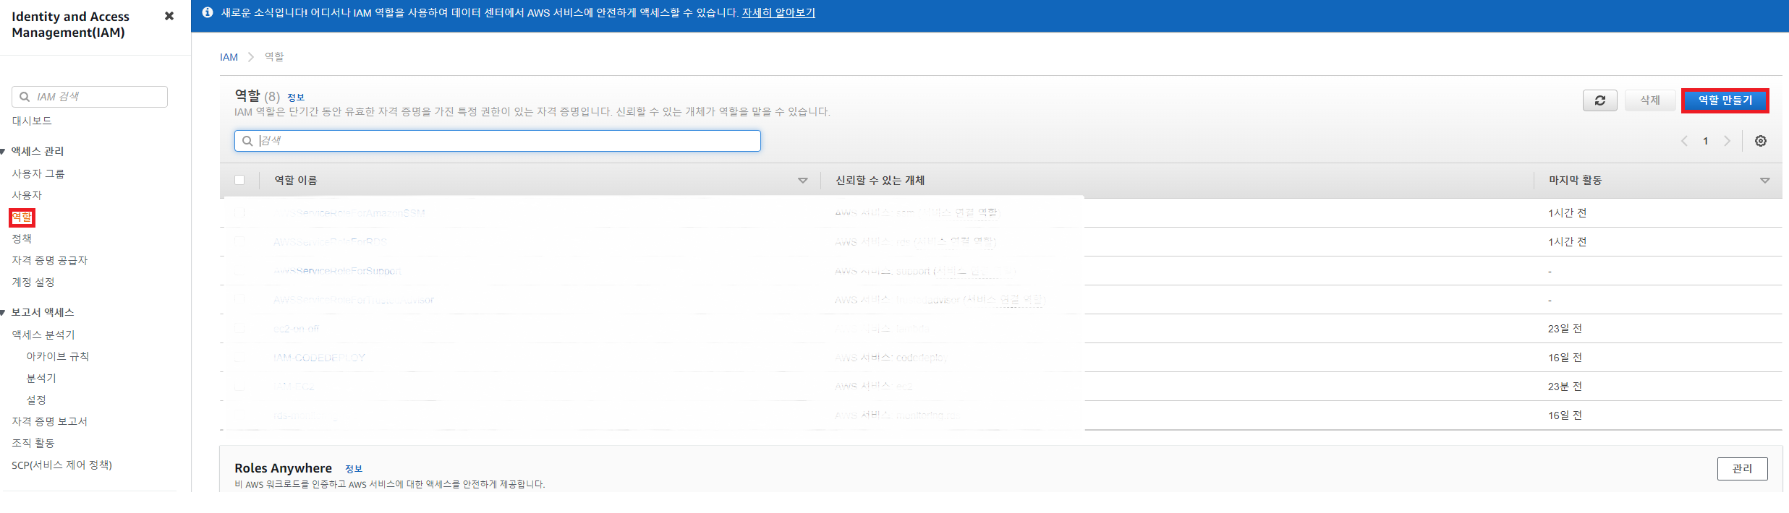Image resolution: width=1789 pixels, height=513 pixels.
Task: Click the 역할 breadcrumb text
Action: (274, 57)
